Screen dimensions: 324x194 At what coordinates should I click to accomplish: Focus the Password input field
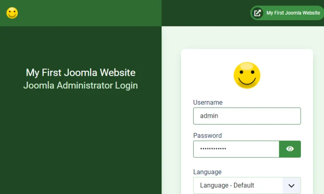[x=236, y=149]
